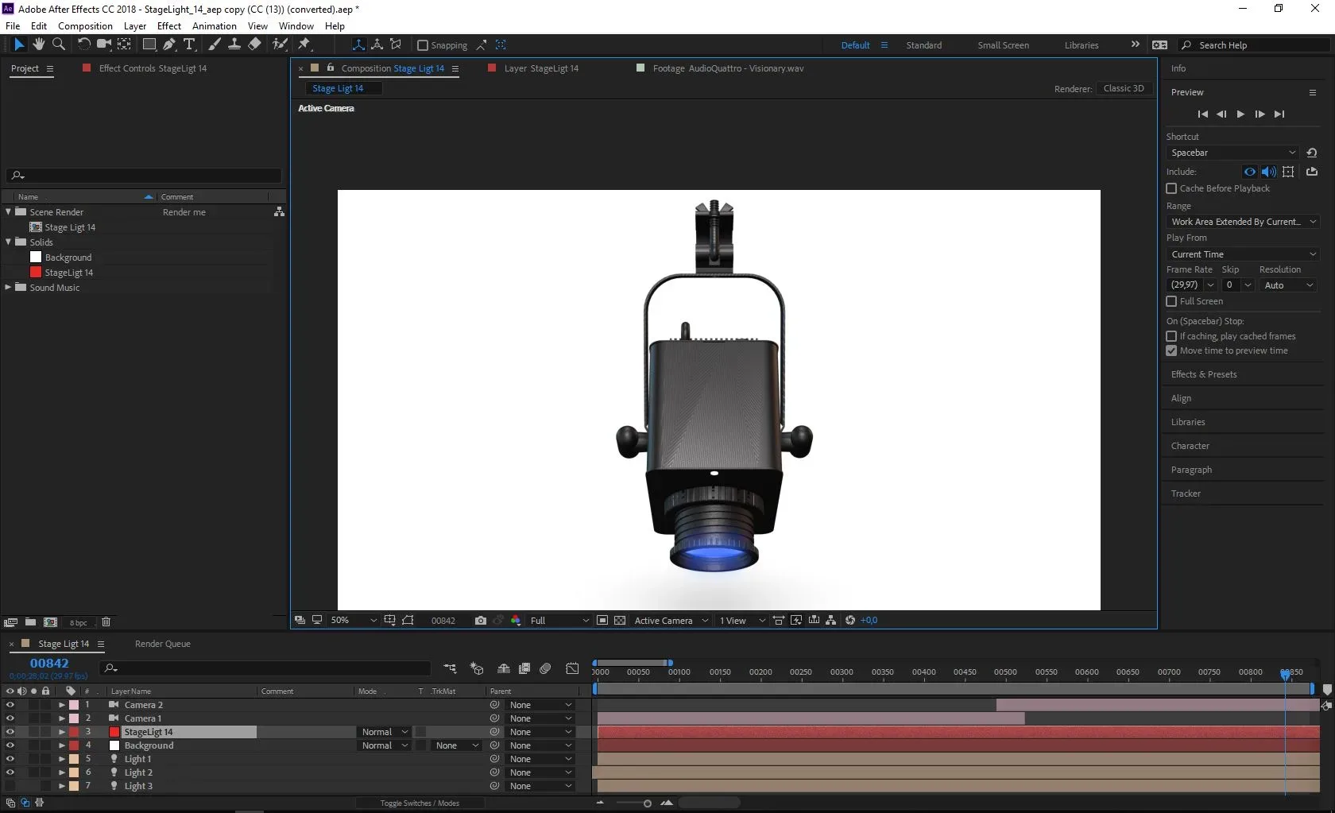Expand the Sound Music folder

9,287
